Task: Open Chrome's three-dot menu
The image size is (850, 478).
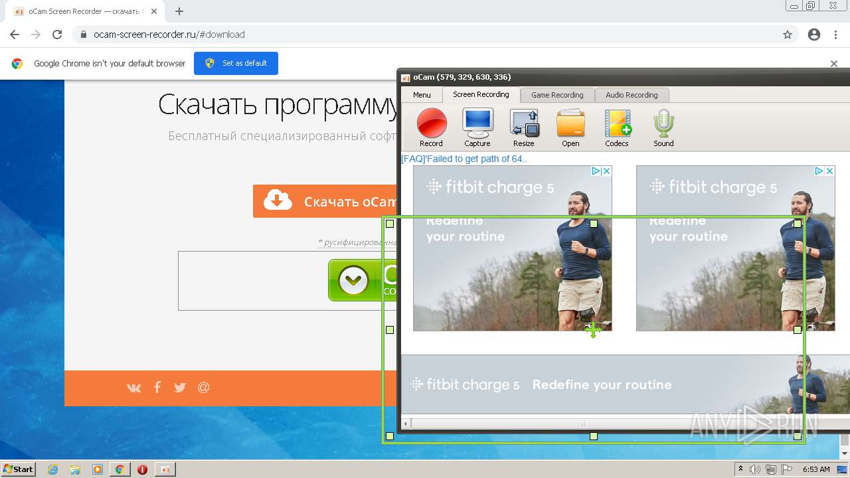Action: pyautogui.click(x=835, y=35)
